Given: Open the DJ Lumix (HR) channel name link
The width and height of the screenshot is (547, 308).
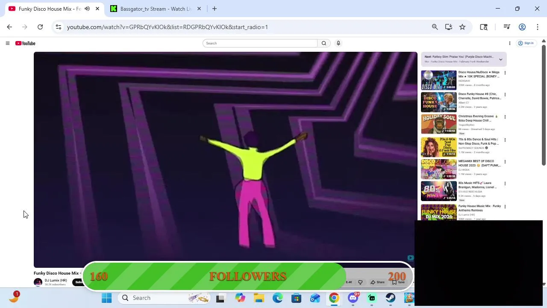Looking at the screenshot, I should coord(56,281).
